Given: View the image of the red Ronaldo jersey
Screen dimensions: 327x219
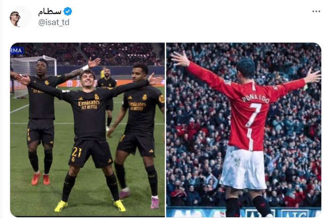Looking at the screenshot, I should coord(244,130).
